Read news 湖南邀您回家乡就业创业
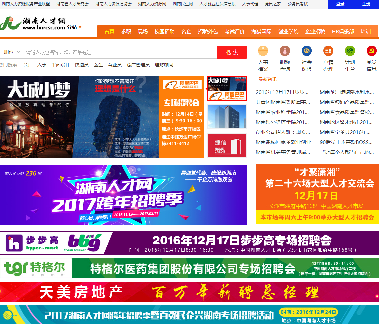The image size is (379, 324). click(283, 142)
